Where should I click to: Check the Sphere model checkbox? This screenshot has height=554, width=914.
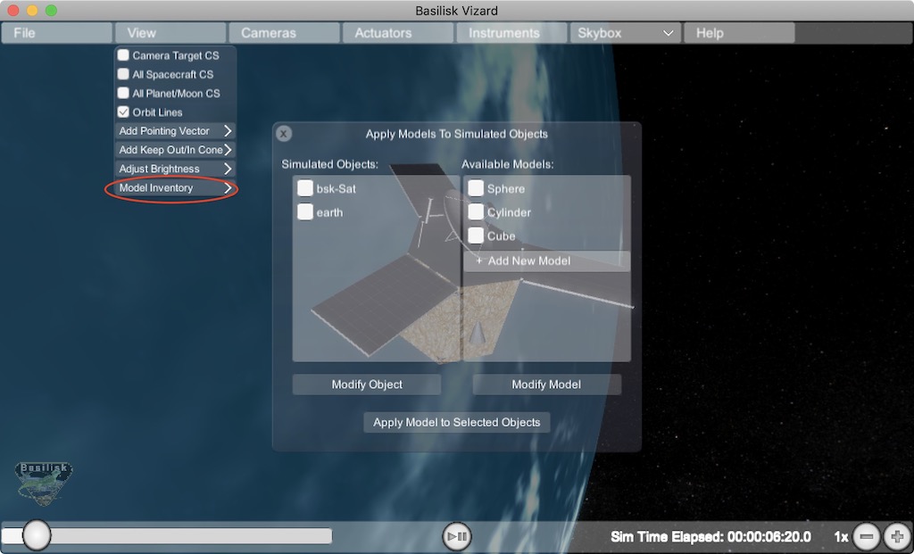pos(477,188)
